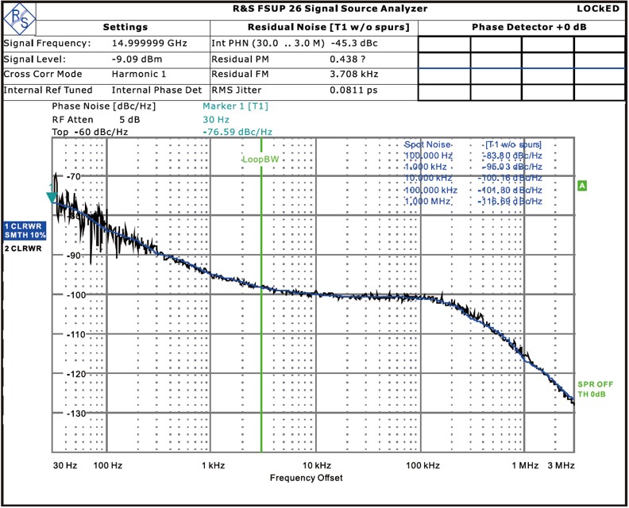The image size is (629, 508).
Task: Open Internal Ref Tuned phase detector setting
Action: click(149, 90)
